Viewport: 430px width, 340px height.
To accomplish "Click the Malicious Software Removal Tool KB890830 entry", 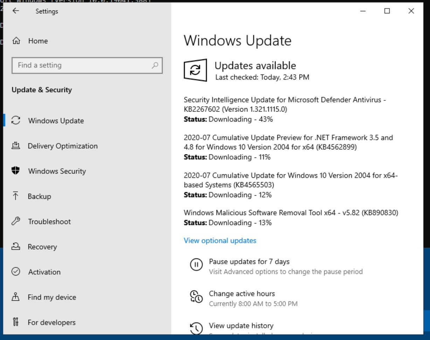I will tap(291, 213).
